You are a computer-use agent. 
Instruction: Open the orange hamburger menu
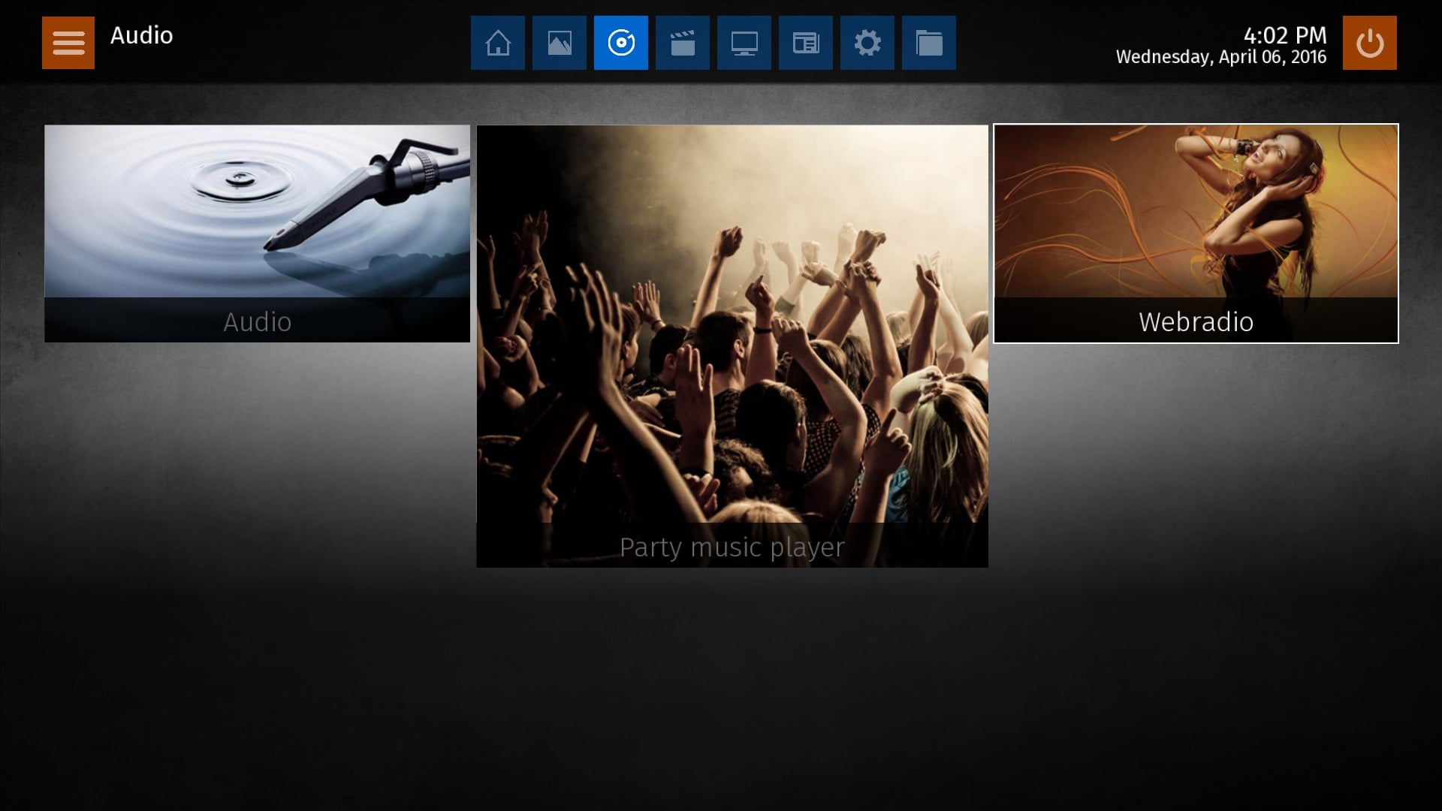tap(68, 43)
